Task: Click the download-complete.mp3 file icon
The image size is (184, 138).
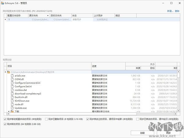Action: point(12,94)
